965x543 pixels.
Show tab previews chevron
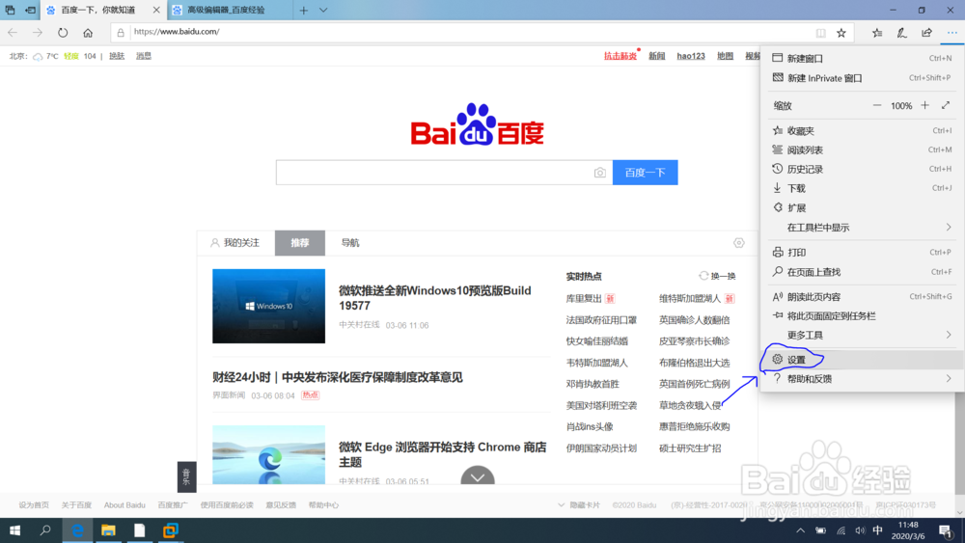click(x=323, y=11)
